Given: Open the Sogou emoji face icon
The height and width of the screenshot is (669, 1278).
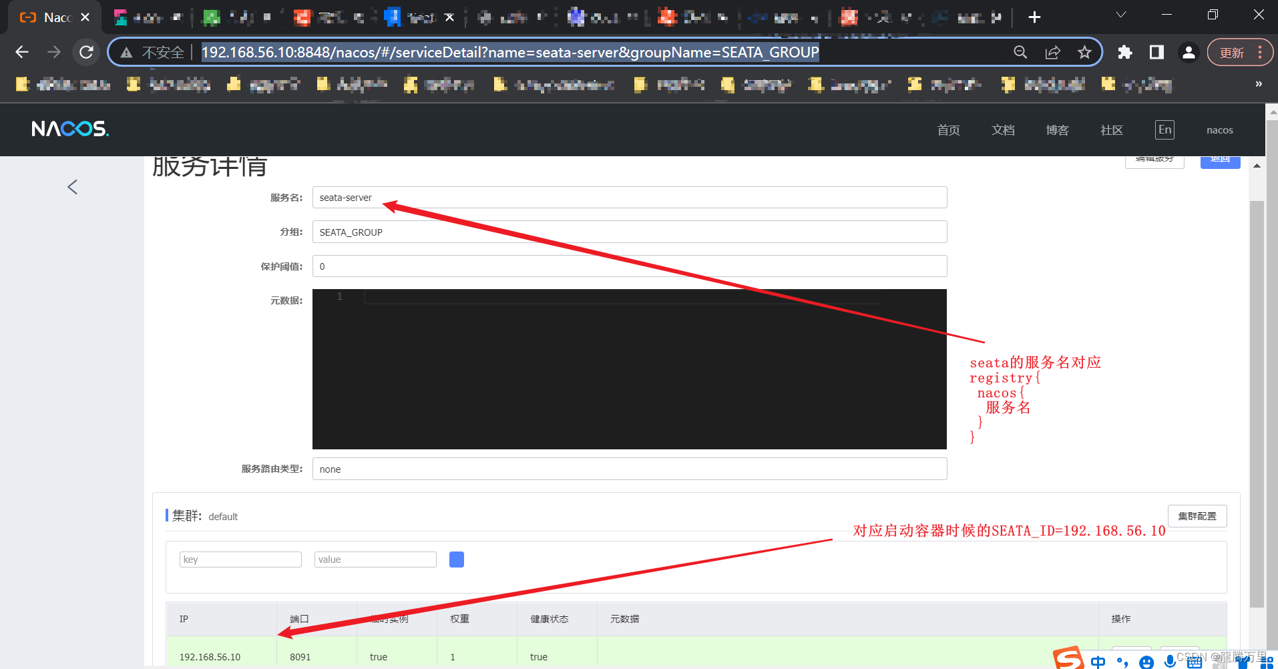Looking at the screenshot, I should pyautogui.click(x=1146, y=662).
